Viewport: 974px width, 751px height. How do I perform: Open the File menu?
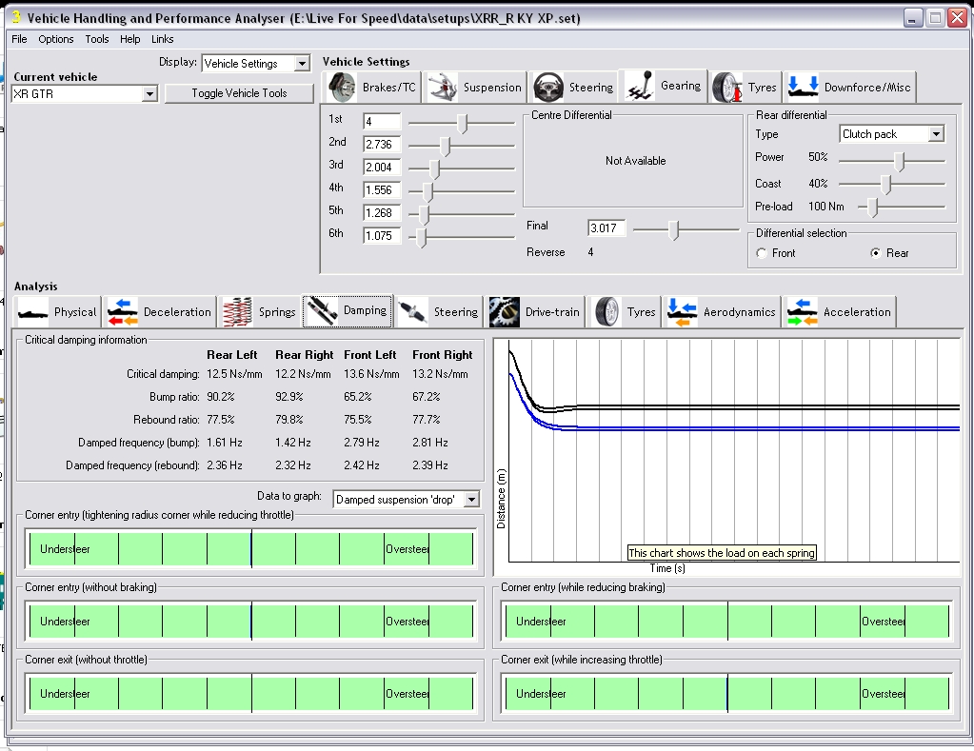tap(19, 39)
